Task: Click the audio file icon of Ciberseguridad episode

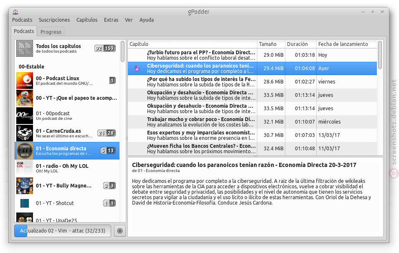Action: pyautogui.click(x=137, y=68)
